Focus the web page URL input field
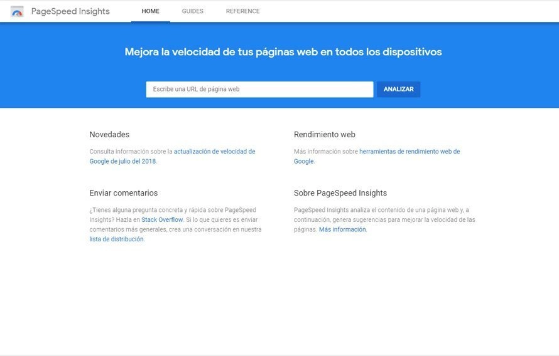The image size is (559, 356). [259, 89]
